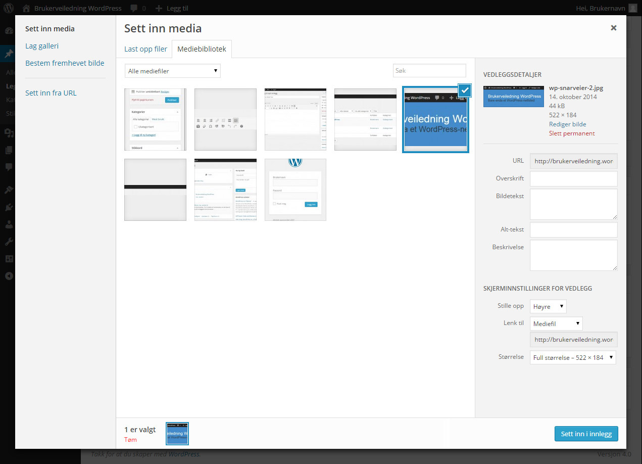Select the Mediebibliotek tab
Image resolution: width=642 pixels, height=464 pixels.
[x=202, y=49]
